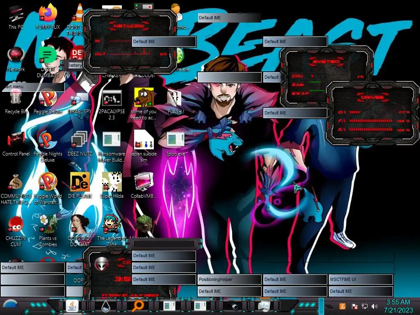Click the orange Java icon in system tray
The width and height of the screenshot is (420, 315).
pos(342,306)
